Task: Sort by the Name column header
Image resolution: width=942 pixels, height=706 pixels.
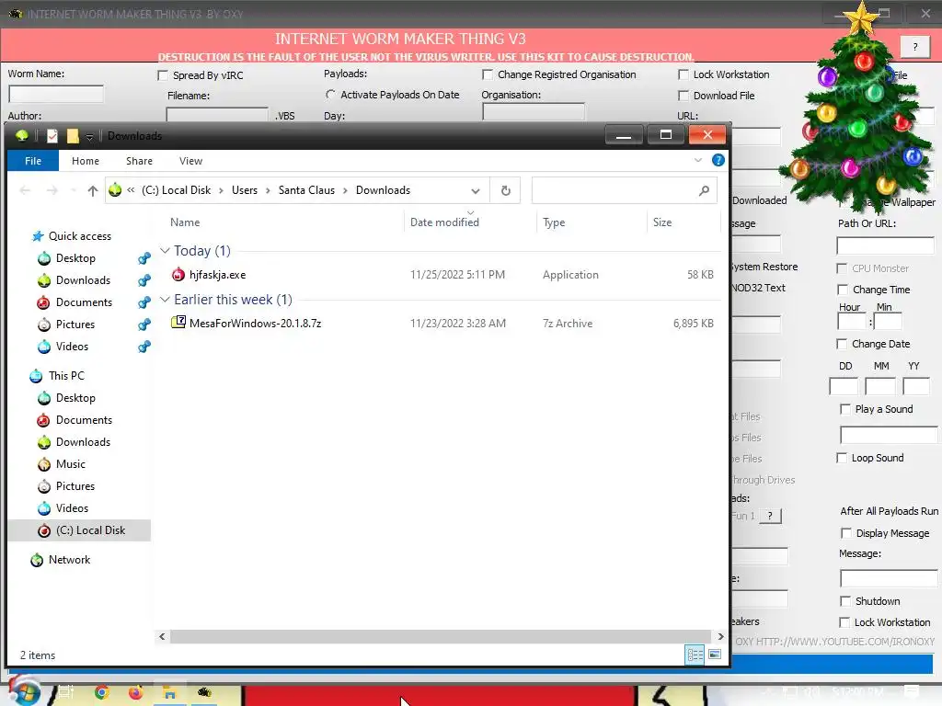Action: [185, 222]
